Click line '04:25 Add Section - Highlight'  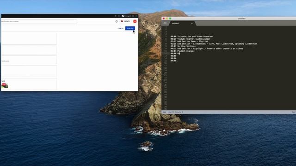[207, 49]
